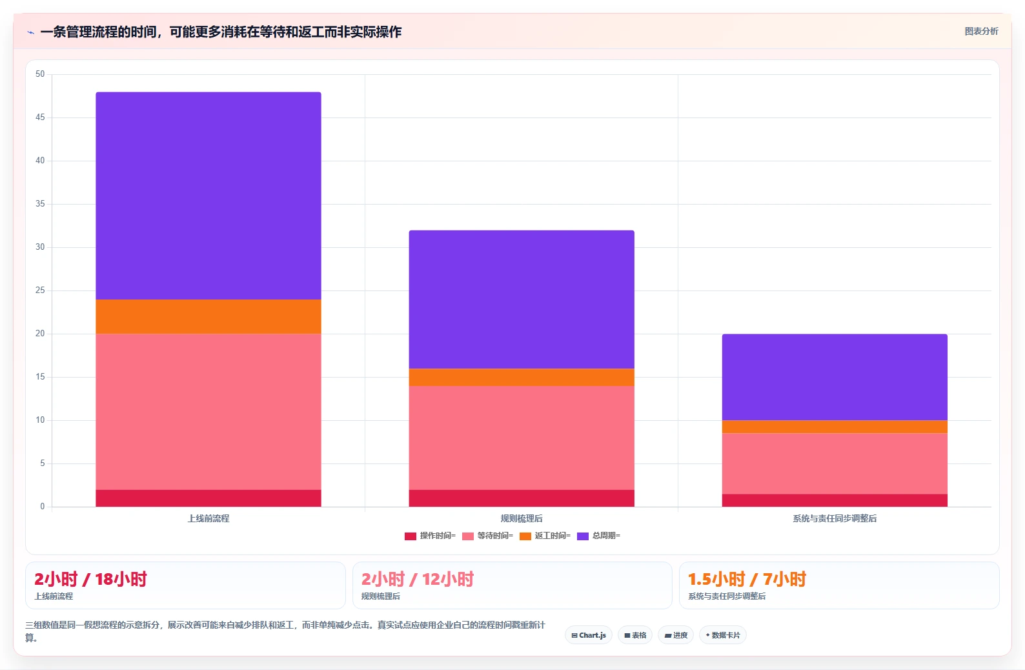Open the 1.5小时 / 7小时 data card
Screen dimensions: 1025x670
pyautogui.click(x=839, y=585)
